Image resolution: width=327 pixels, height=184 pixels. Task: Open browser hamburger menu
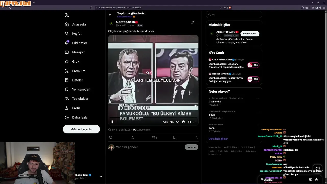coord(325,8)
